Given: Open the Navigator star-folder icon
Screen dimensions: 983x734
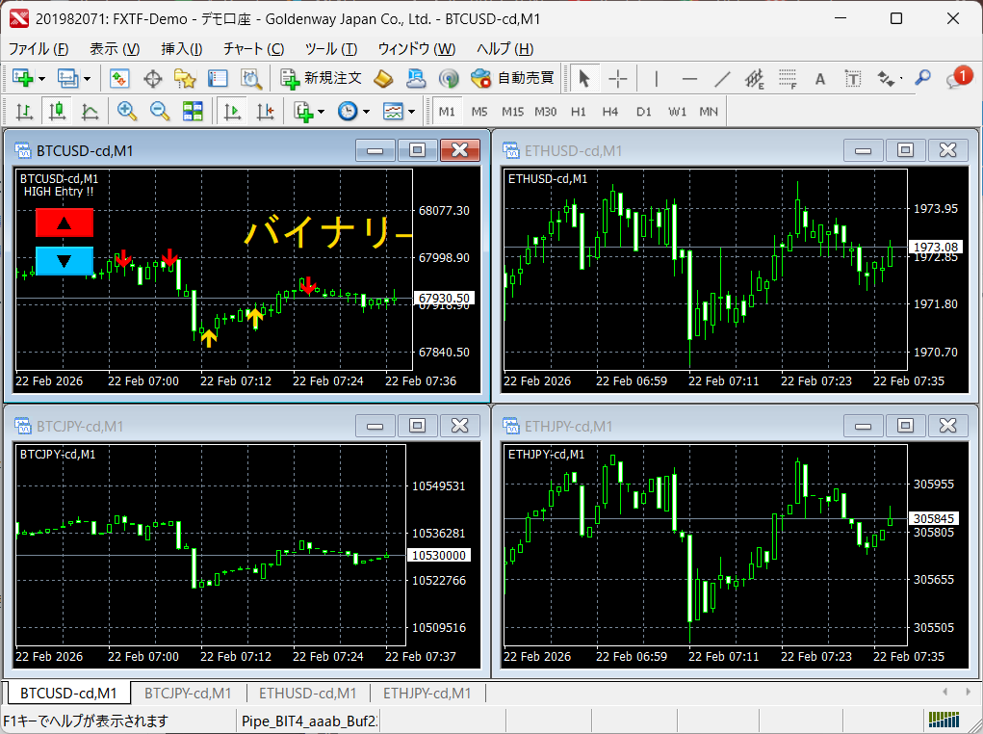Looking at the screenshot, I should 185,78.
